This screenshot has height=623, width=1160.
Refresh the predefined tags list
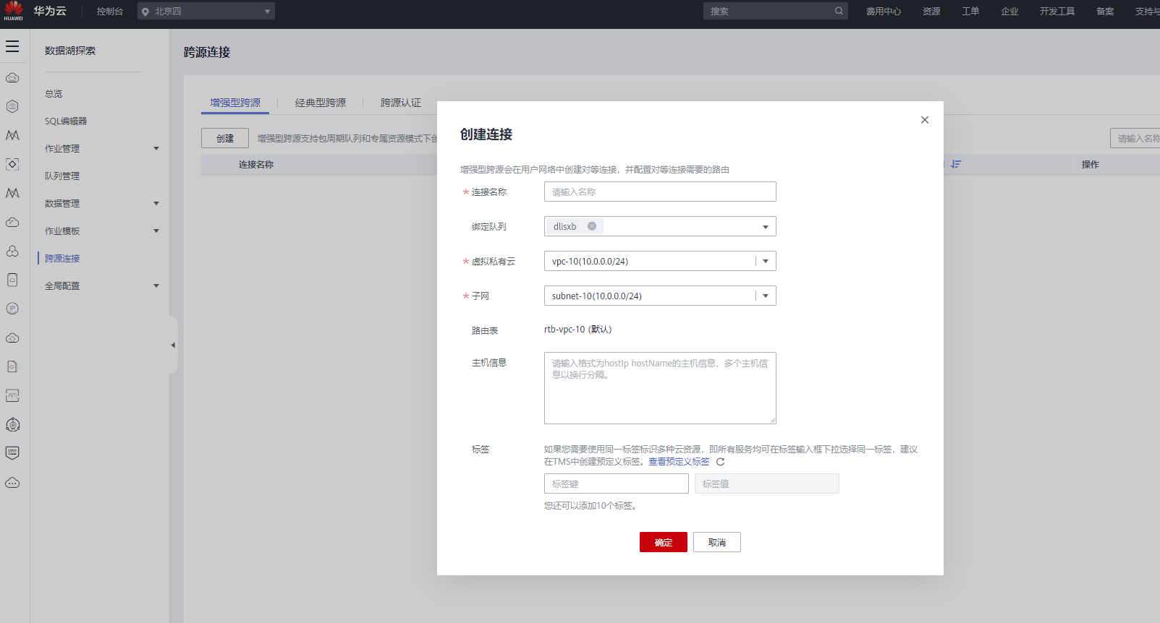720,462
